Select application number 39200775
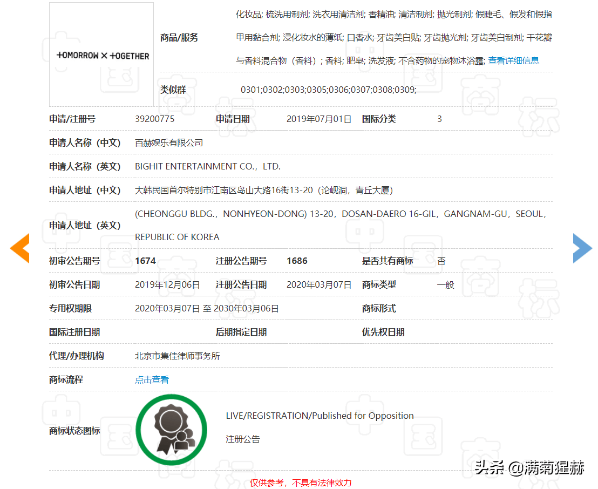Screen dimensions: 598x489 tap(154, 119)
